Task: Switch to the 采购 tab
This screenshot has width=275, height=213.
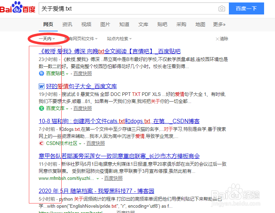Action: click(x=181, y=24)
